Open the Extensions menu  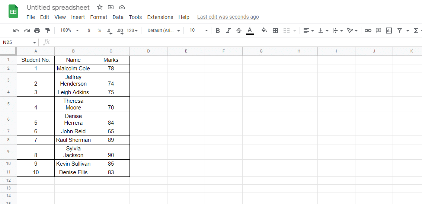coord(160,17)
